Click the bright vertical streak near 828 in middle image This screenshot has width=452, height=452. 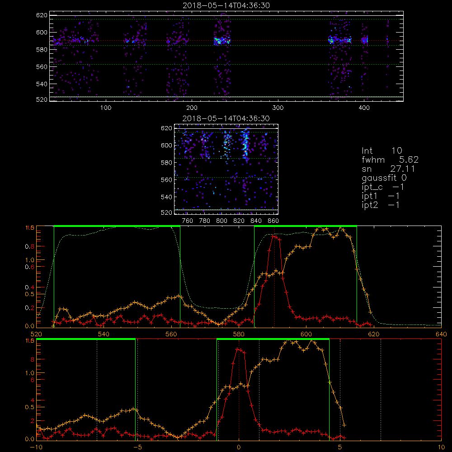tap(245, 145)
